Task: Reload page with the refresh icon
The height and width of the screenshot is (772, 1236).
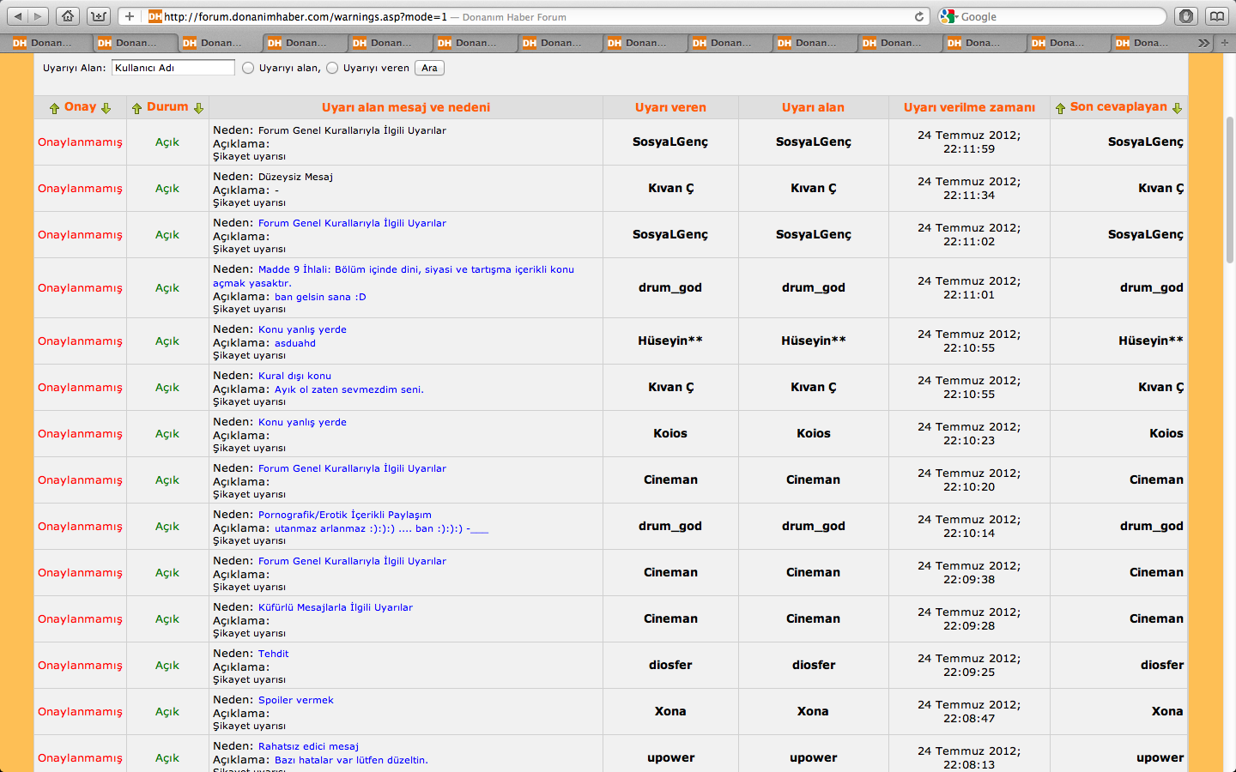Action: click(919, 16)
